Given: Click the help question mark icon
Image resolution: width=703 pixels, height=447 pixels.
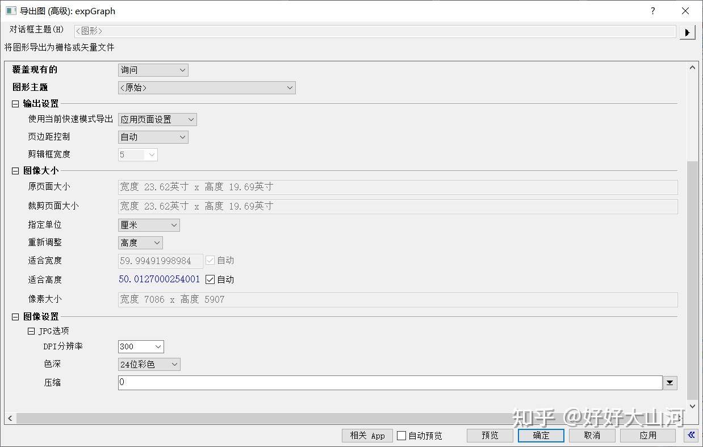Looking at the screenshot, I should click(x=652, y=11).
